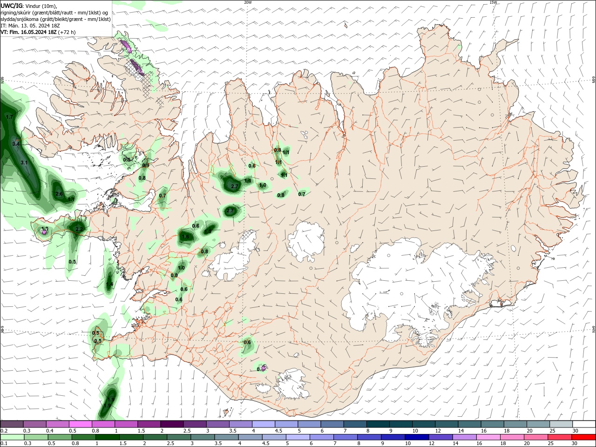
Task: Click the '30' label under the bottom legend row
Action: [x=575, y=444]
